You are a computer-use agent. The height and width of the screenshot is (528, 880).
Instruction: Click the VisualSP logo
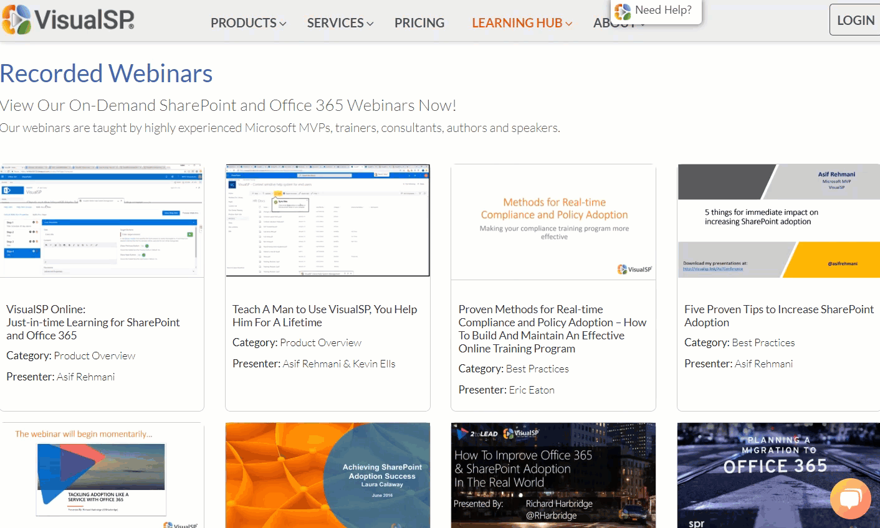point(68,19)
